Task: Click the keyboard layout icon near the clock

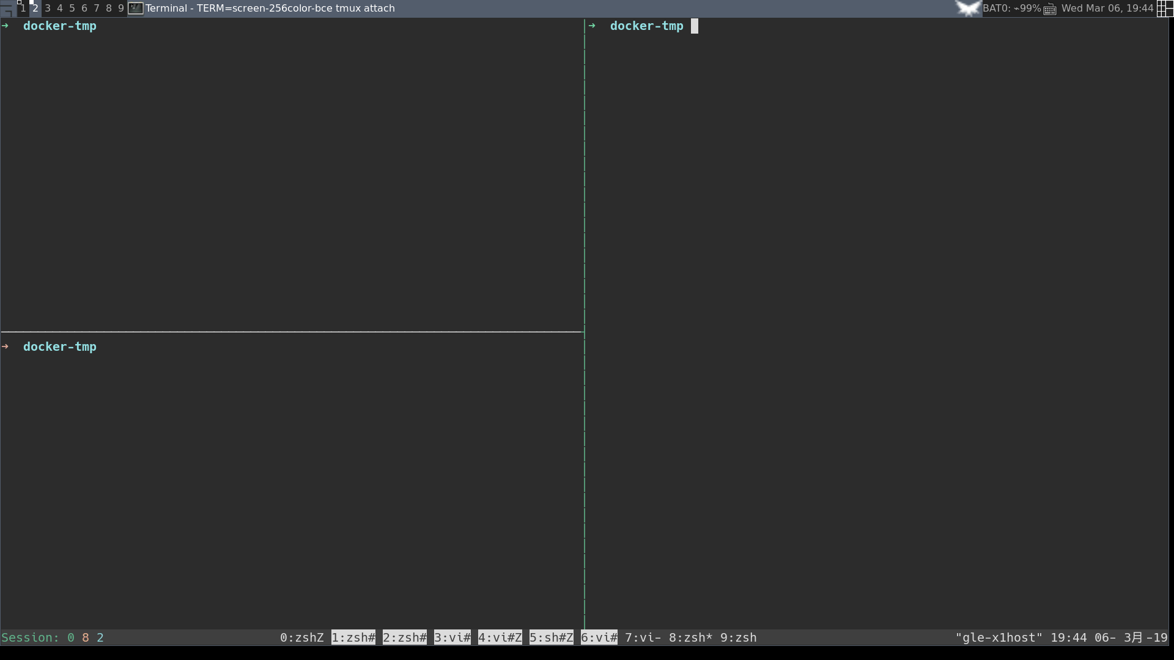Action: click(x=1049, y=9)
